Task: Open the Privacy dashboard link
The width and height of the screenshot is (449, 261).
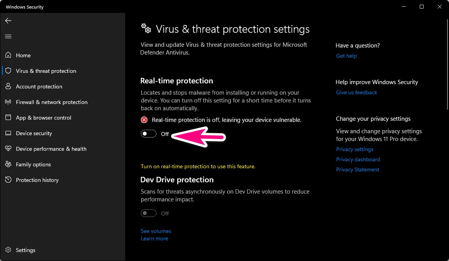Action: tap(358, 159)
